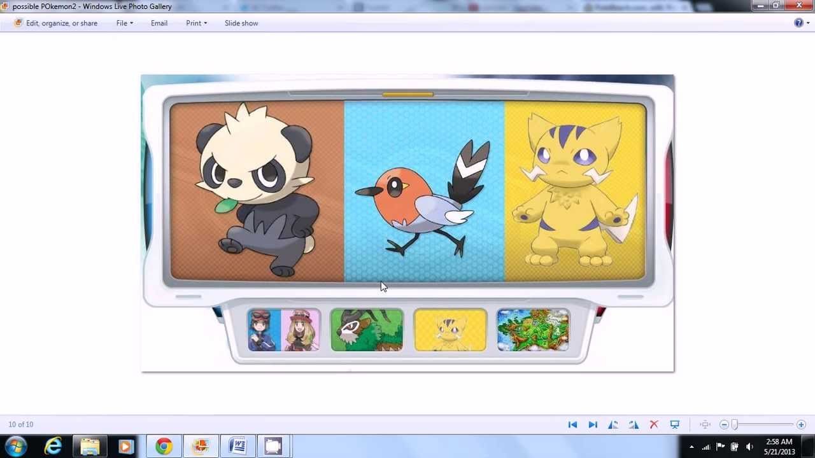Switch to Microsoft Word on taskbar
This screenshot has height=458, width=815.
pyautogui.click(x=237, y=447)
